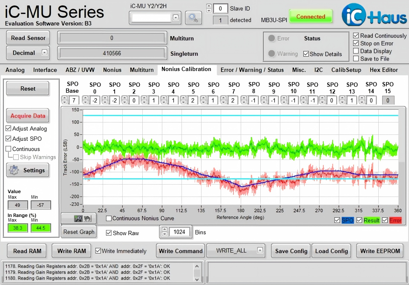The height and width of the screenshot is (285, 409).
Task: Uncheck the Adjust SPO option
Action: [x=9, y=139]
